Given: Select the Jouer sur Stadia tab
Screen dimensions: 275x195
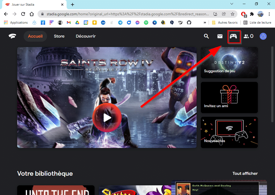Looking at the screenshot, I should tap(34, 5).
